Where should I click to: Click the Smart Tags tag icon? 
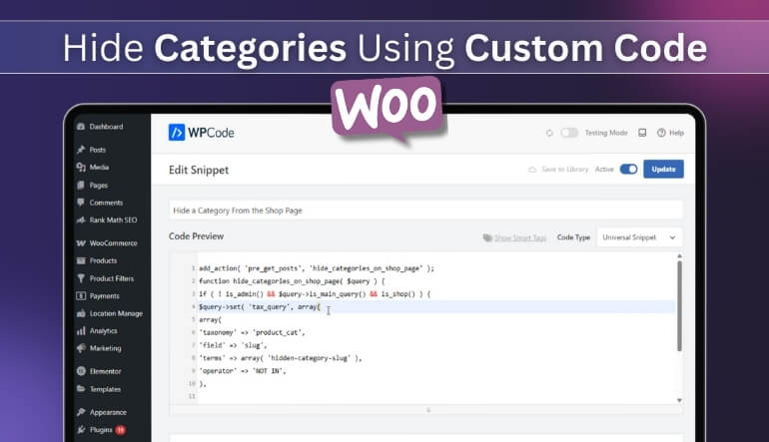pos(487,237)
